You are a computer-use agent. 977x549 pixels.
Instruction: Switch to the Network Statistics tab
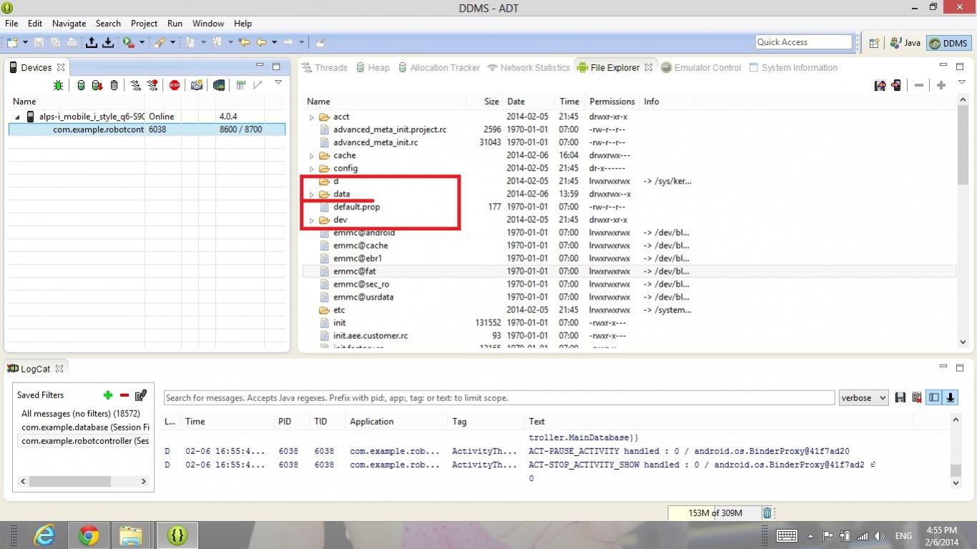click(x=529, y=67)
